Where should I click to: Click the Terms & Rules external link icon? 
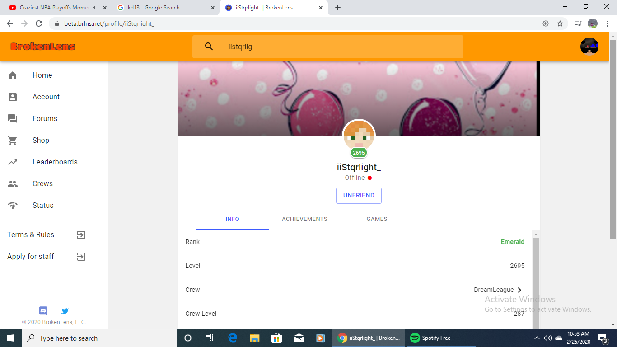coord(81,235)
